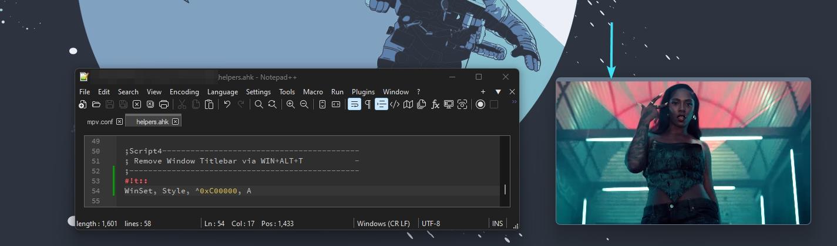Screen dimensions: 837x246
Task: Click the Save icon in toolbar
Action: (110, 104)
